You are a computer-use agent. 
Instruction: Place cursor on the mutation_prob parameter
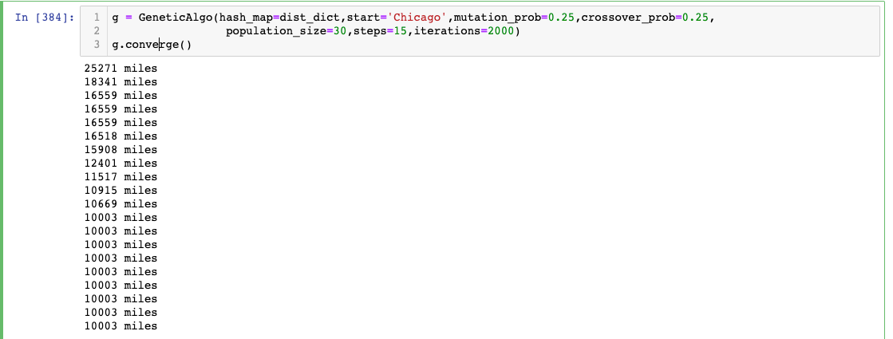click(500, 18)
